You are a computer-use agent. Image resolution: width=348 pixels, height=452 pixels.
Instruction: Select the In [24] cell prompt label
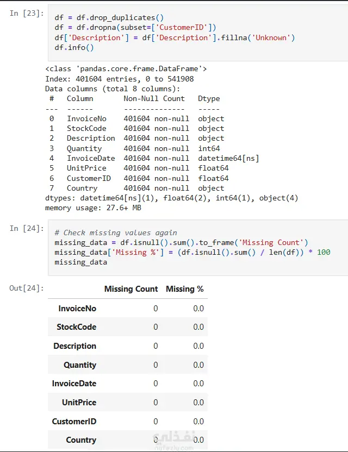pos(27,229)
